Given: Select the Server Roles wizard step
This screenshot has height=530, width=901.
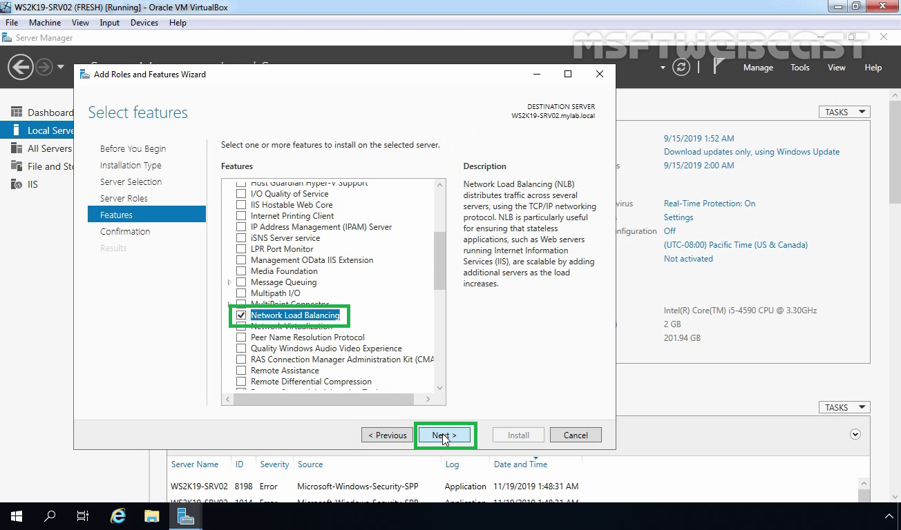Looking at the screenshot, I should coord(124,198).
